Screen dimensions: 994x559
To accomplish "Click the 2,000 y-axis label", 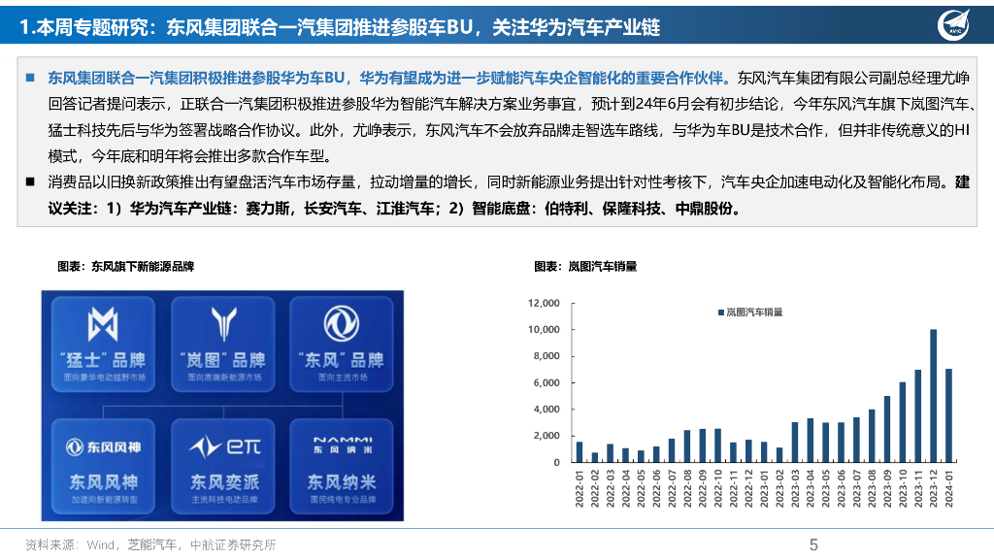I will (x=547, y=436).
